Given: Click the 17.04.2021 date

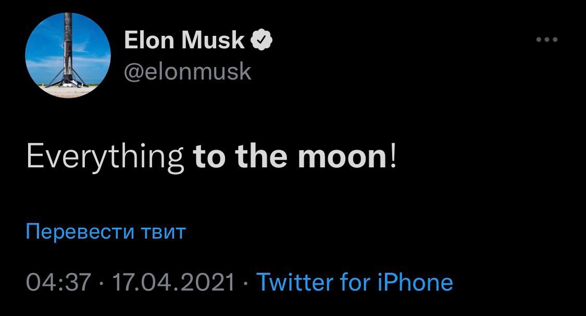Looking at the screenshot, I should [173, 283].
